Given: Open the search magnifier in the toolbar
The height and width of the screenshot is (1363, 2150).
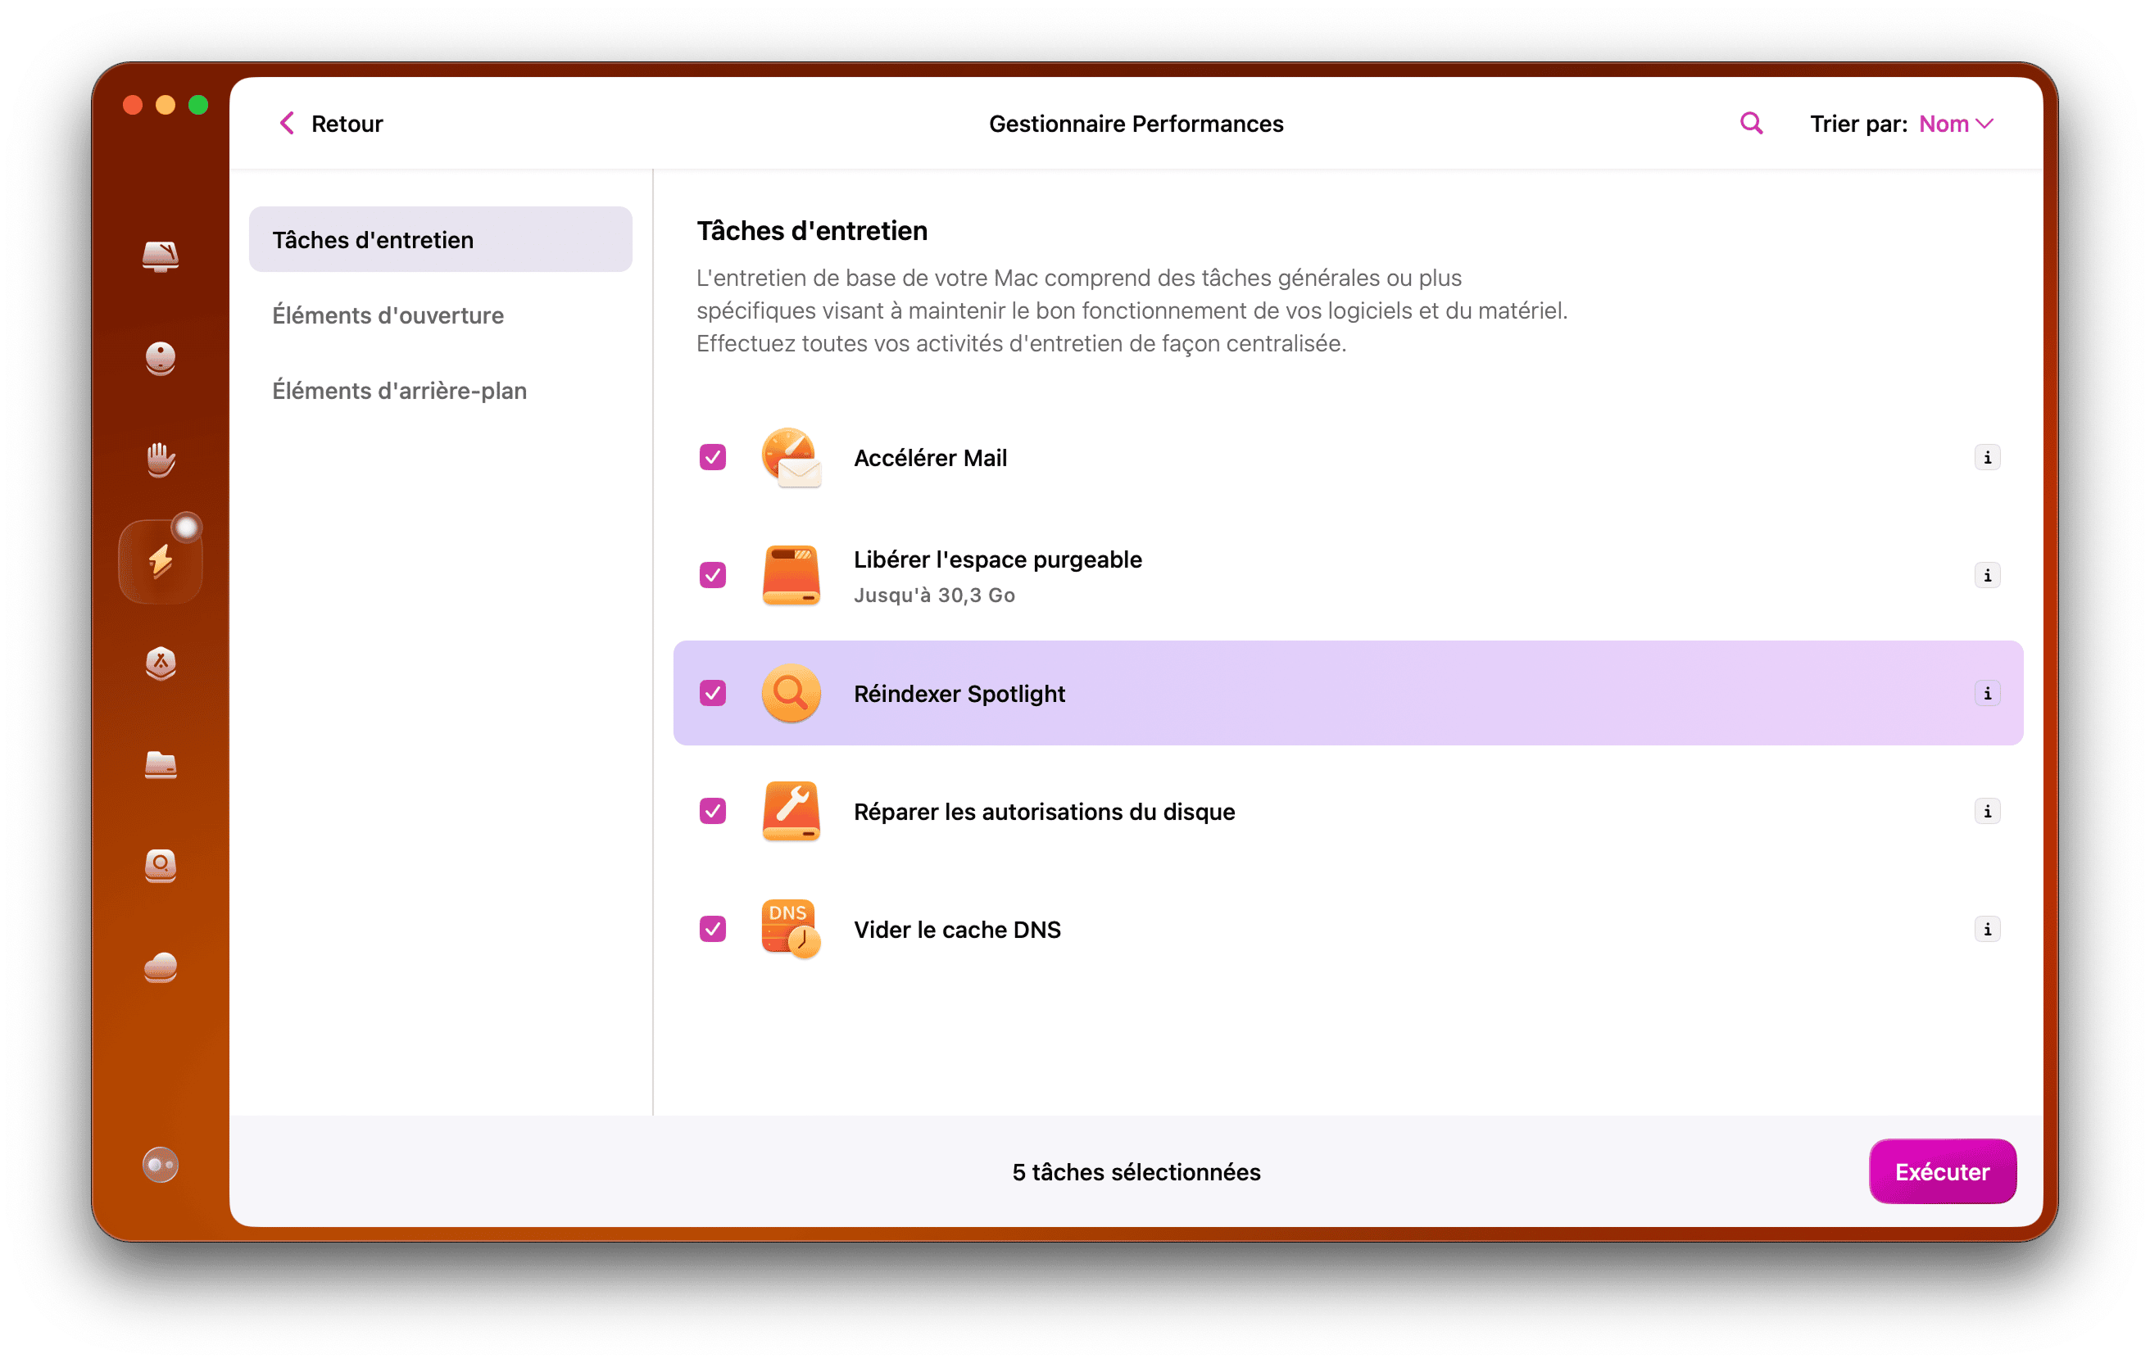Looking at the screenshot, I should click(1750, 122).
